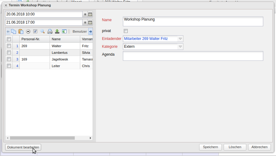Open calendar picker for start date

click(x=90, y=14)
